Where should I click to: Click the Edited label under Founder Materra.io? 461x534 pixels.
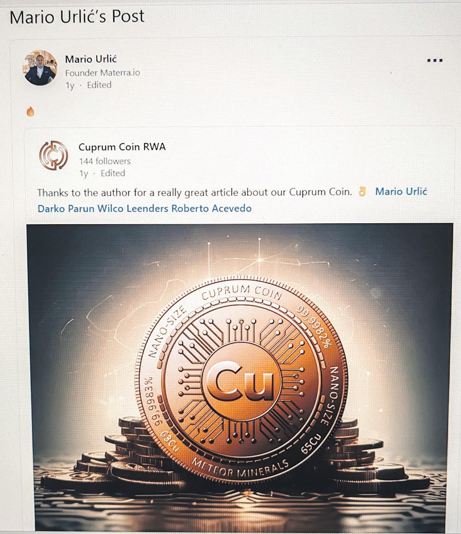tap(99, 85)
